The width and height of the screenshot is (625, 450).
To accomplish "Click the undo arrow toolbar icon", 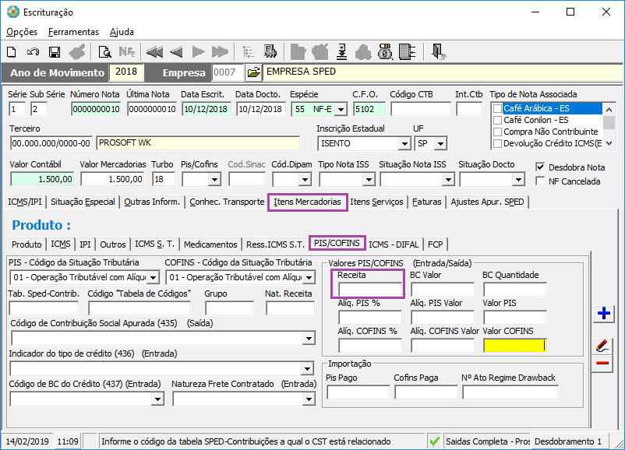I will pyautogui.click(x=33, y=52).
